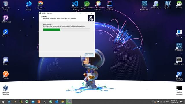Close the Setup - SmartGit window

tap(92, 13)
